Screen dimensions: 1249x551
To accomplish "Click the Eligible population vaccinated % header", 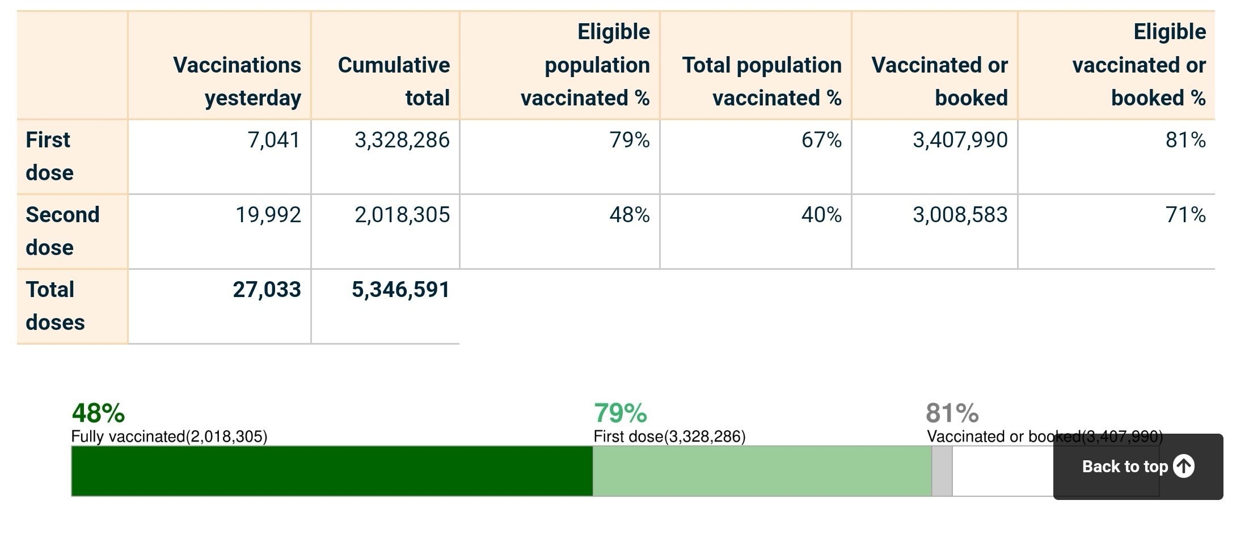I will pyautogui.click(x=585, y=65).
